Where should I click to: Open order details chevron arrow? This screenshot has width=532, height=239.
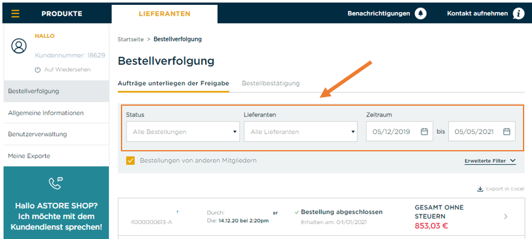506,216
